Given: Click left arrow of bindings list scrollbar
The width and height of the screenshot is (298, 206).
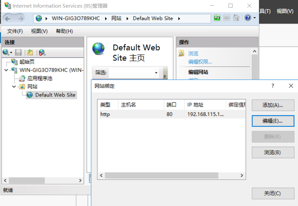Looking at the screenshot, I should 101,175.
